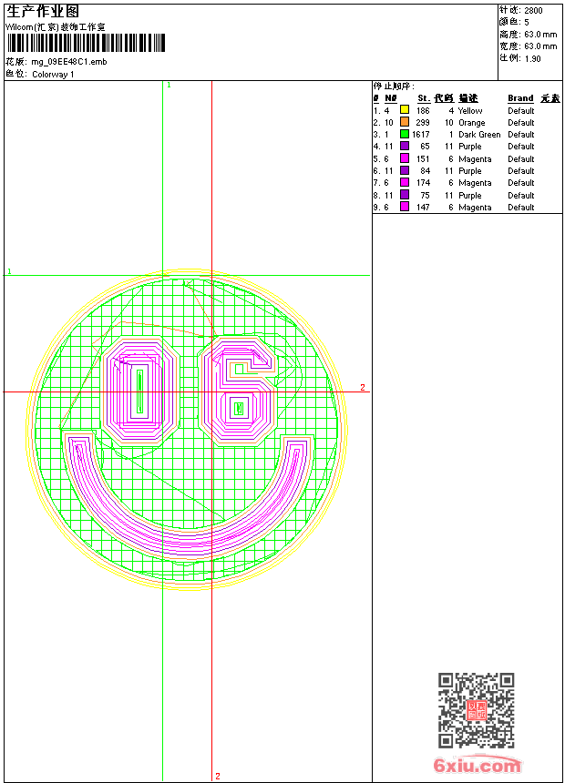Click the Default brand in the Yellow row
Viewport: 565px width, 783px height.
521,110
